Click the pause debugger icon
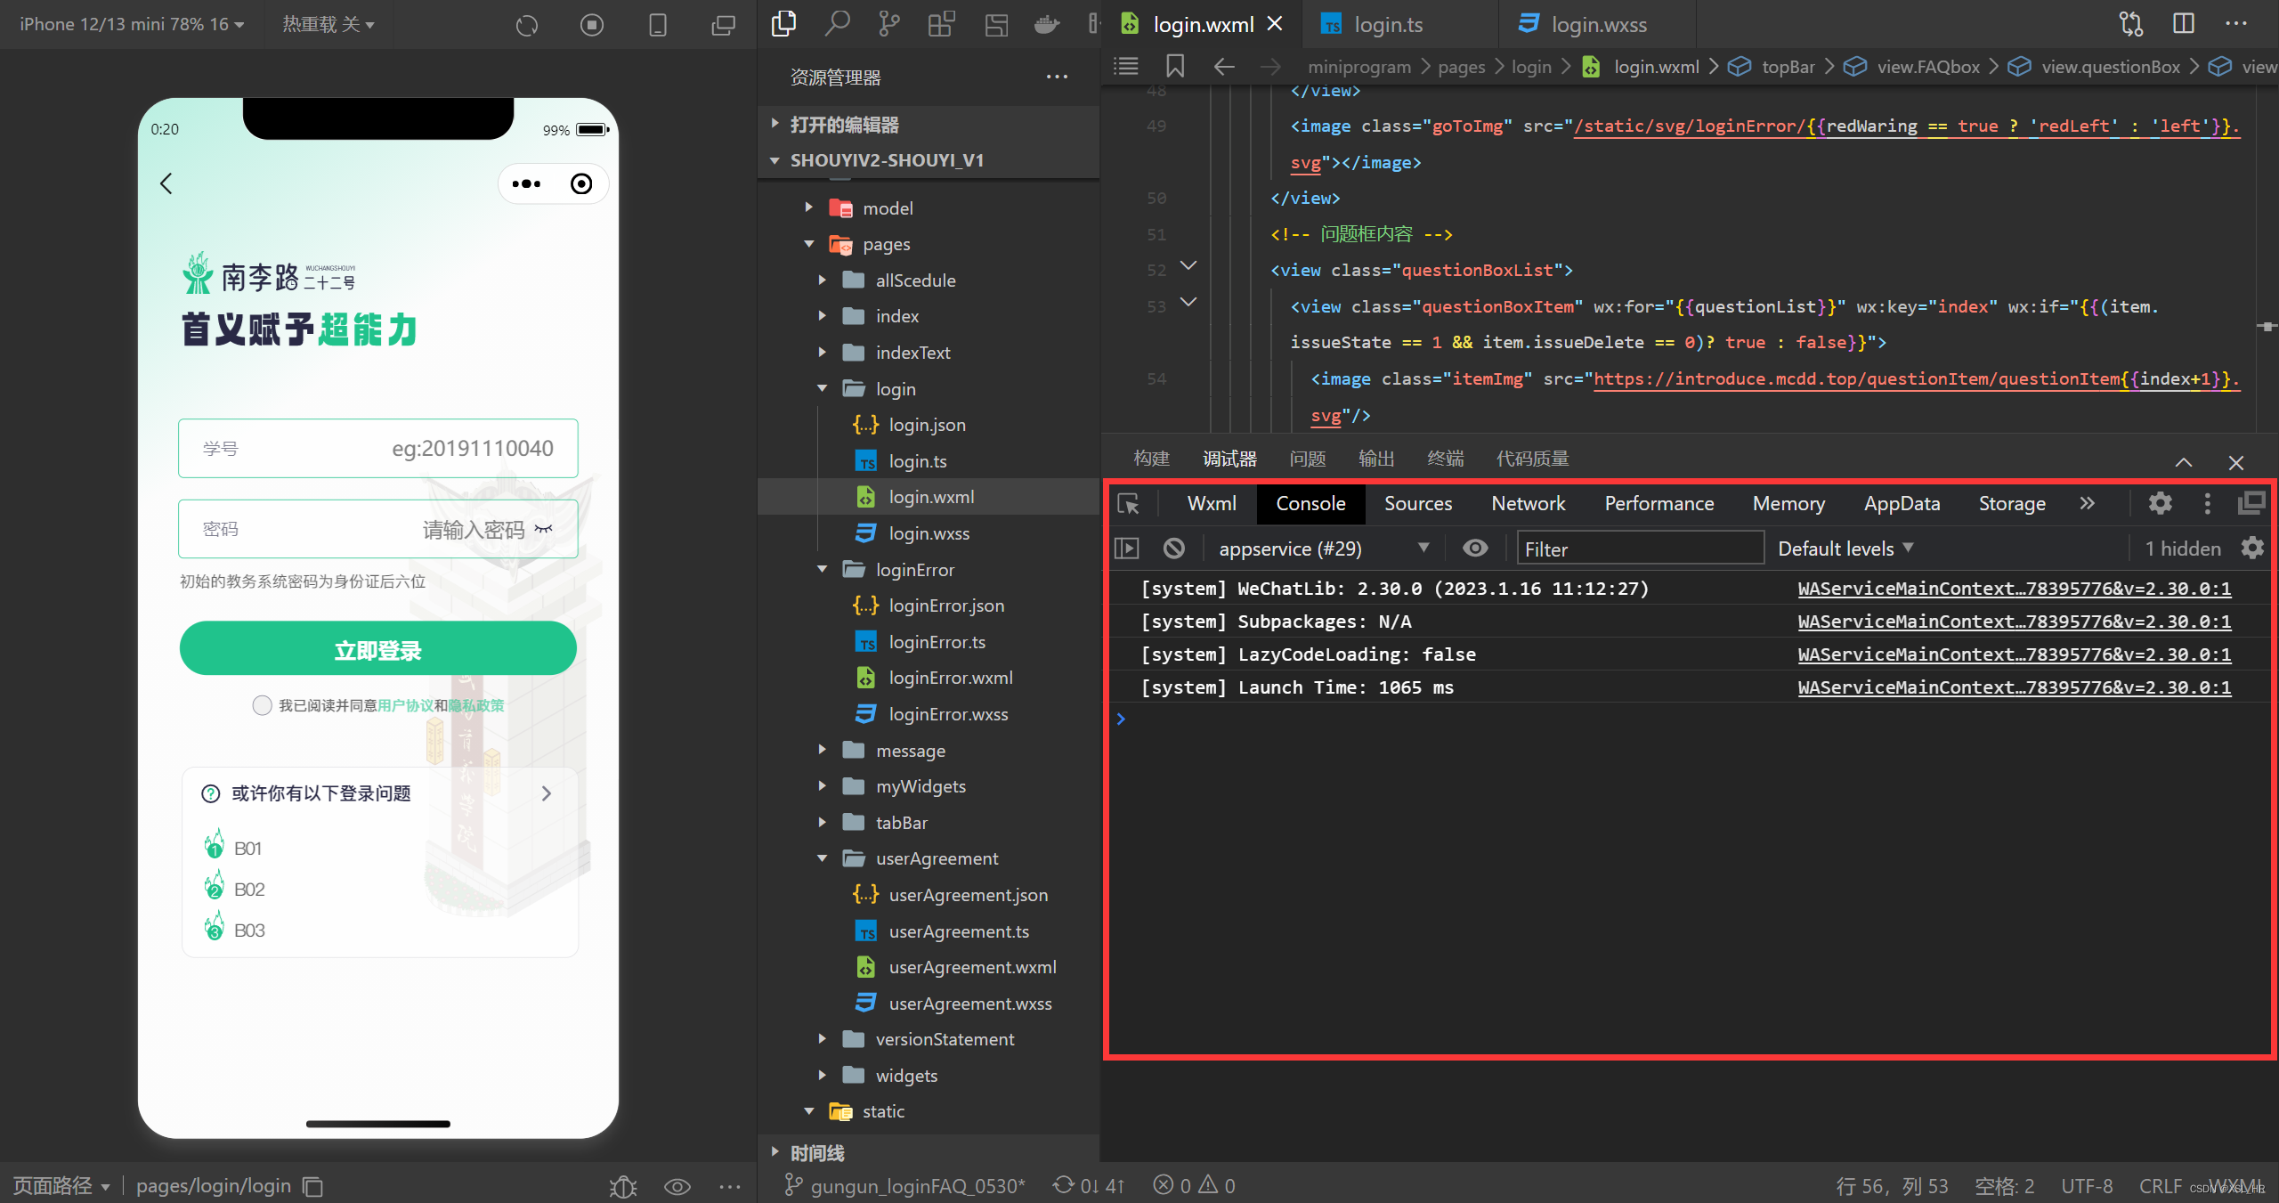 click(1131, 548)
